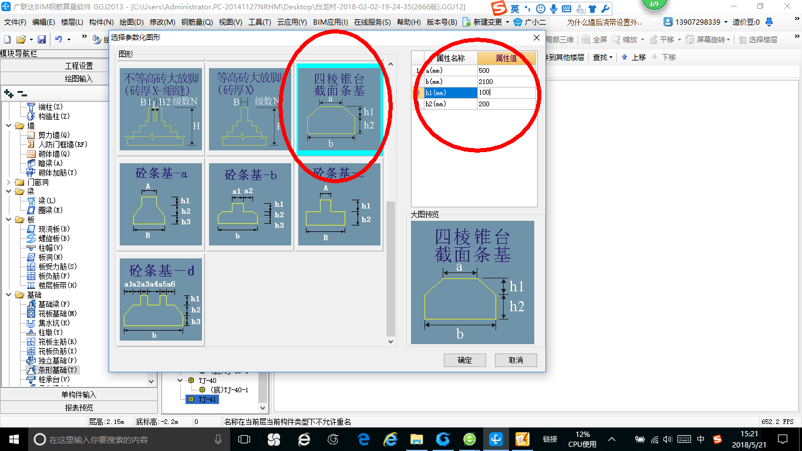
Task: Click the h2(mm) value field 200
Action: click(507, 104)
